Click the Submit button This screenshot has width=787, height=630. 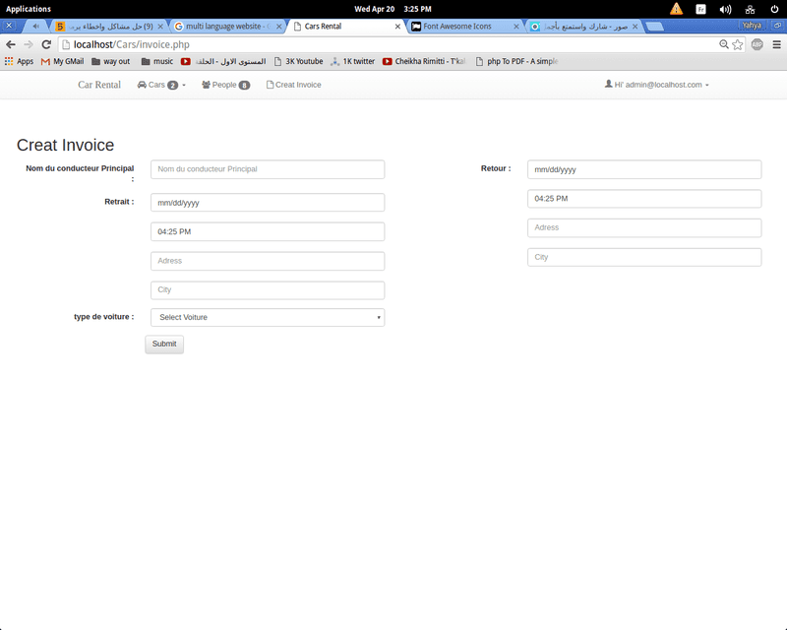point(164,345)
